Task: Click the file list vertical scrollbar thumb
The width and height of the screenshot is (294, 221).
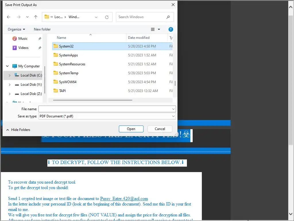Action: (175, 83)
